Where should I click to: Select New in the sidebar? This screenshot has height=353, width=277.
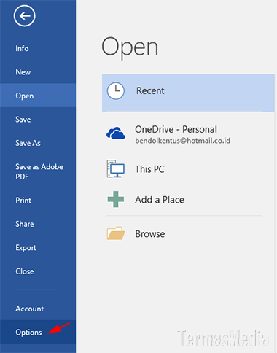pyautogui.click(x=38, y=72)
